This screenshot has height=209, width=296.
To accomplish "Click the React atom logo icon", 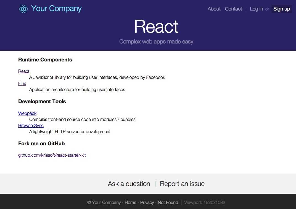I will click(x=23, y=9).
